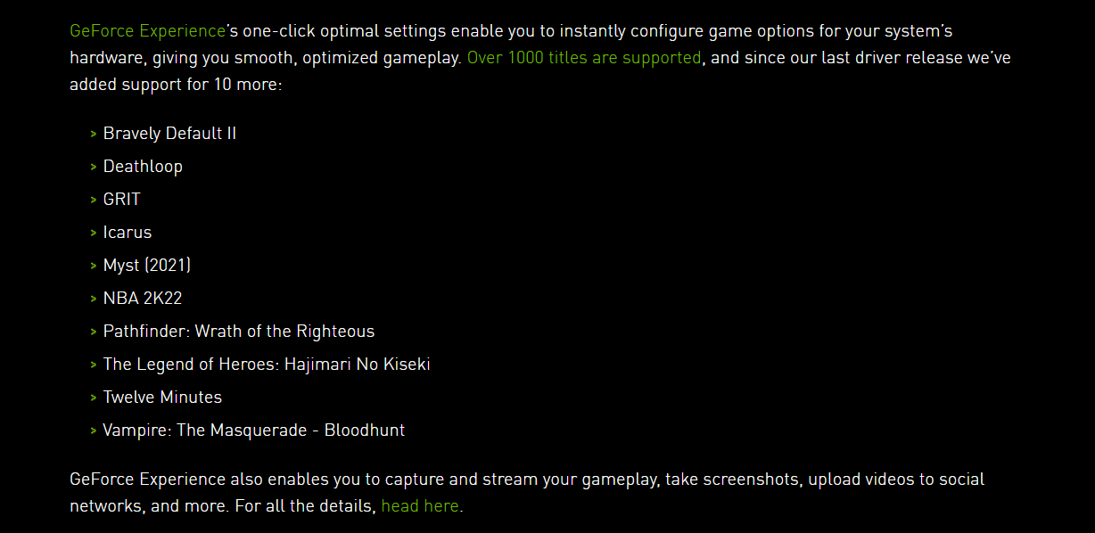Follow the "head here" link
Viewport: 1095px width, 533px height.
click(421, 506)
